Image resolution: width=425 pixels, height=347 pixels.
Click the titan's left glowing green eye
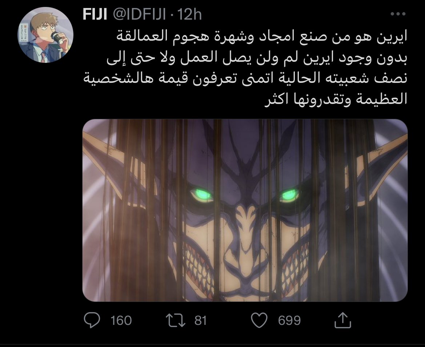202,195
